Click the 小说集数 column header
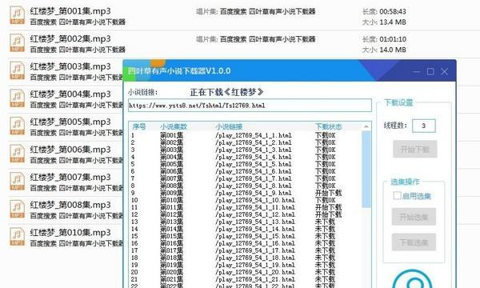The height and width of the screenshot is (288, 480). pyautogui.click(x=174, y=126)
